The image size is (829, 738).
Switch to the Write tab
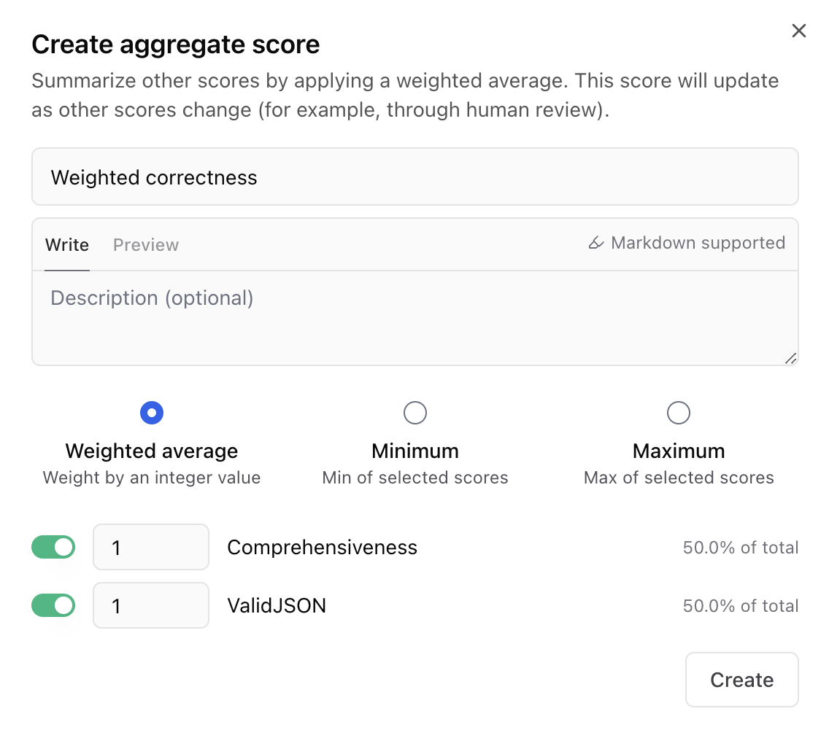(66, 244)
